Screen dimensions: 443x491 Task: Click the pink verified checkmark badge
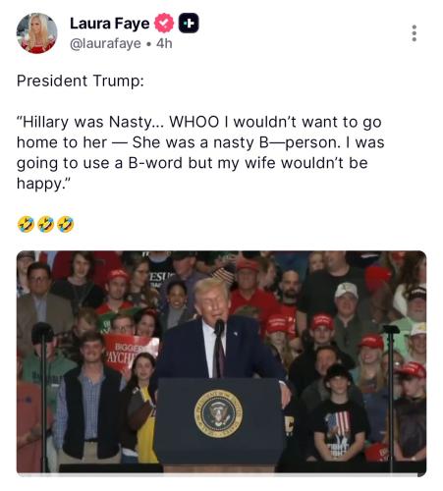click(164, 24)
